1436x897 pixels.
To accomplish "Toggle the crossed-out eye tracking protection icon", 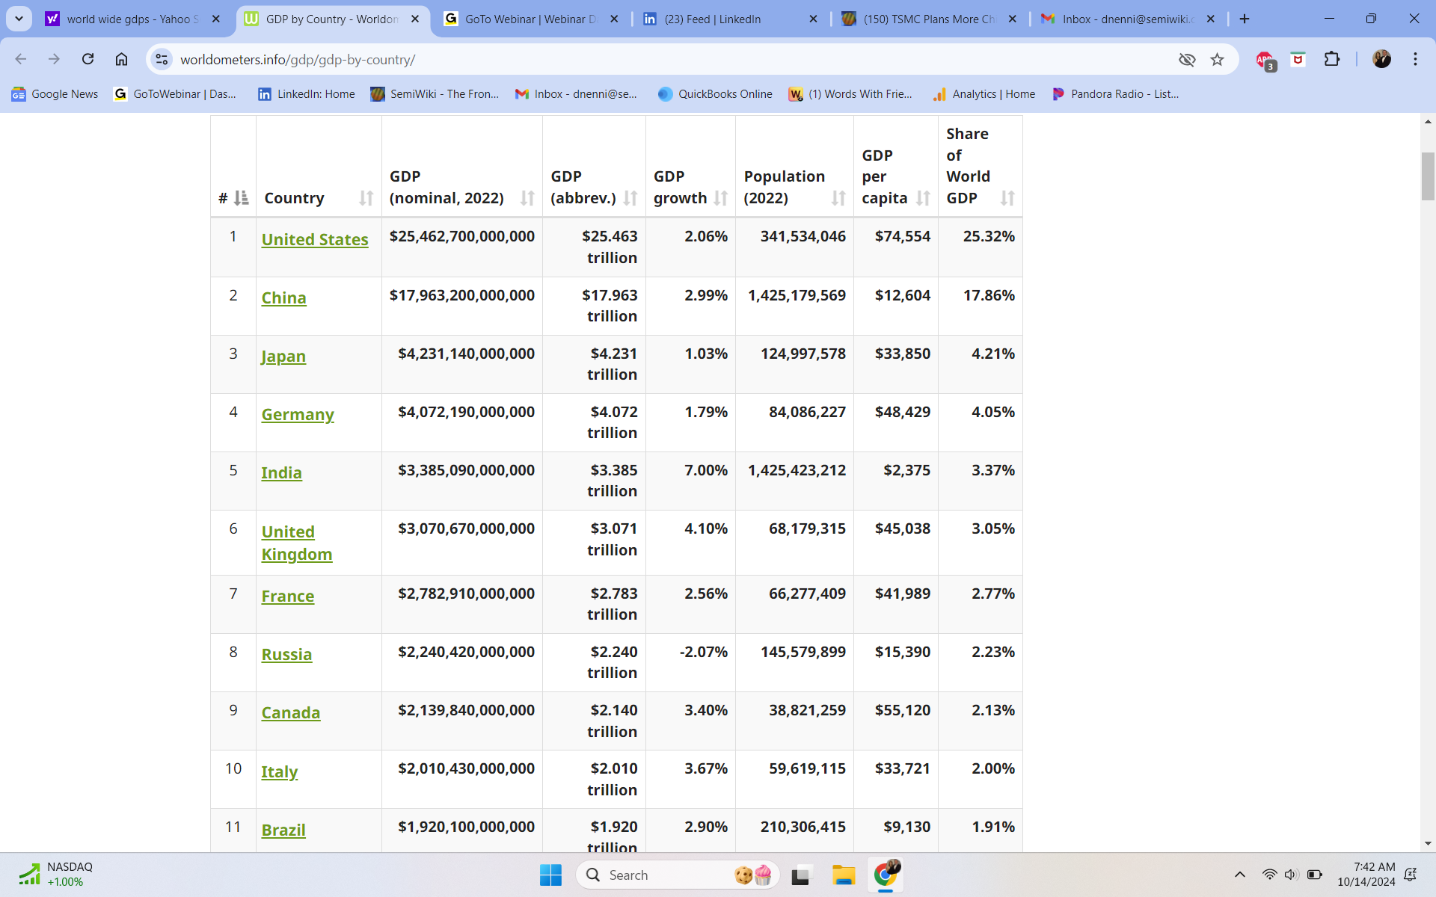I will tap(1187, 59).
